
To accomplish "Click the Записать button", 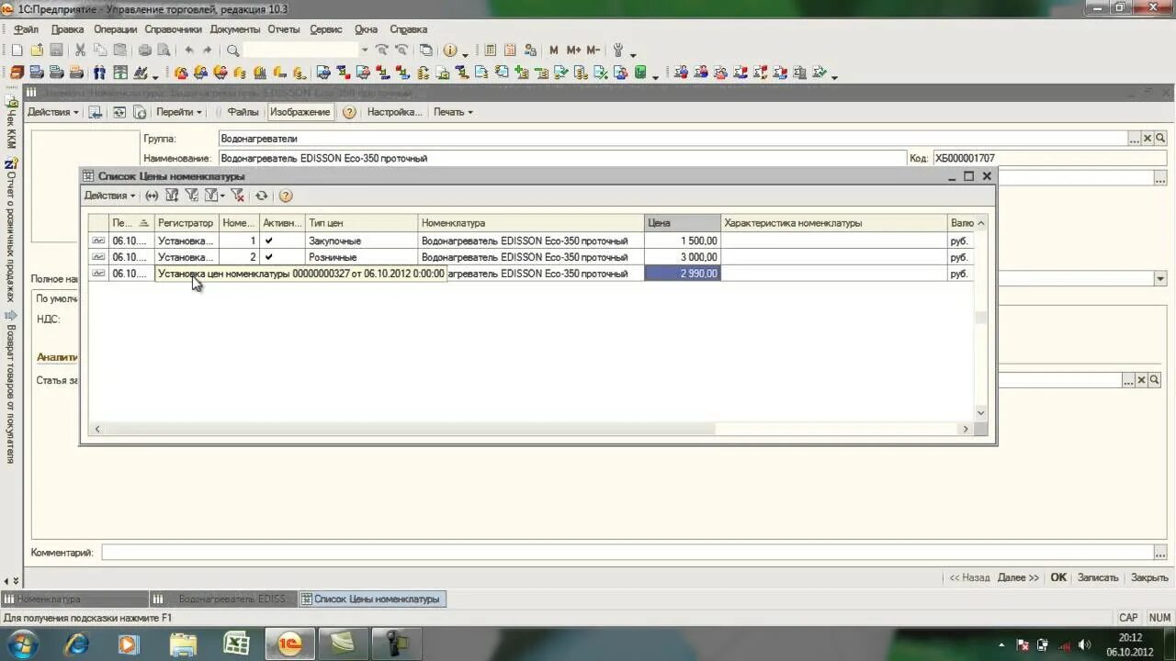I will pos(1098,577).
